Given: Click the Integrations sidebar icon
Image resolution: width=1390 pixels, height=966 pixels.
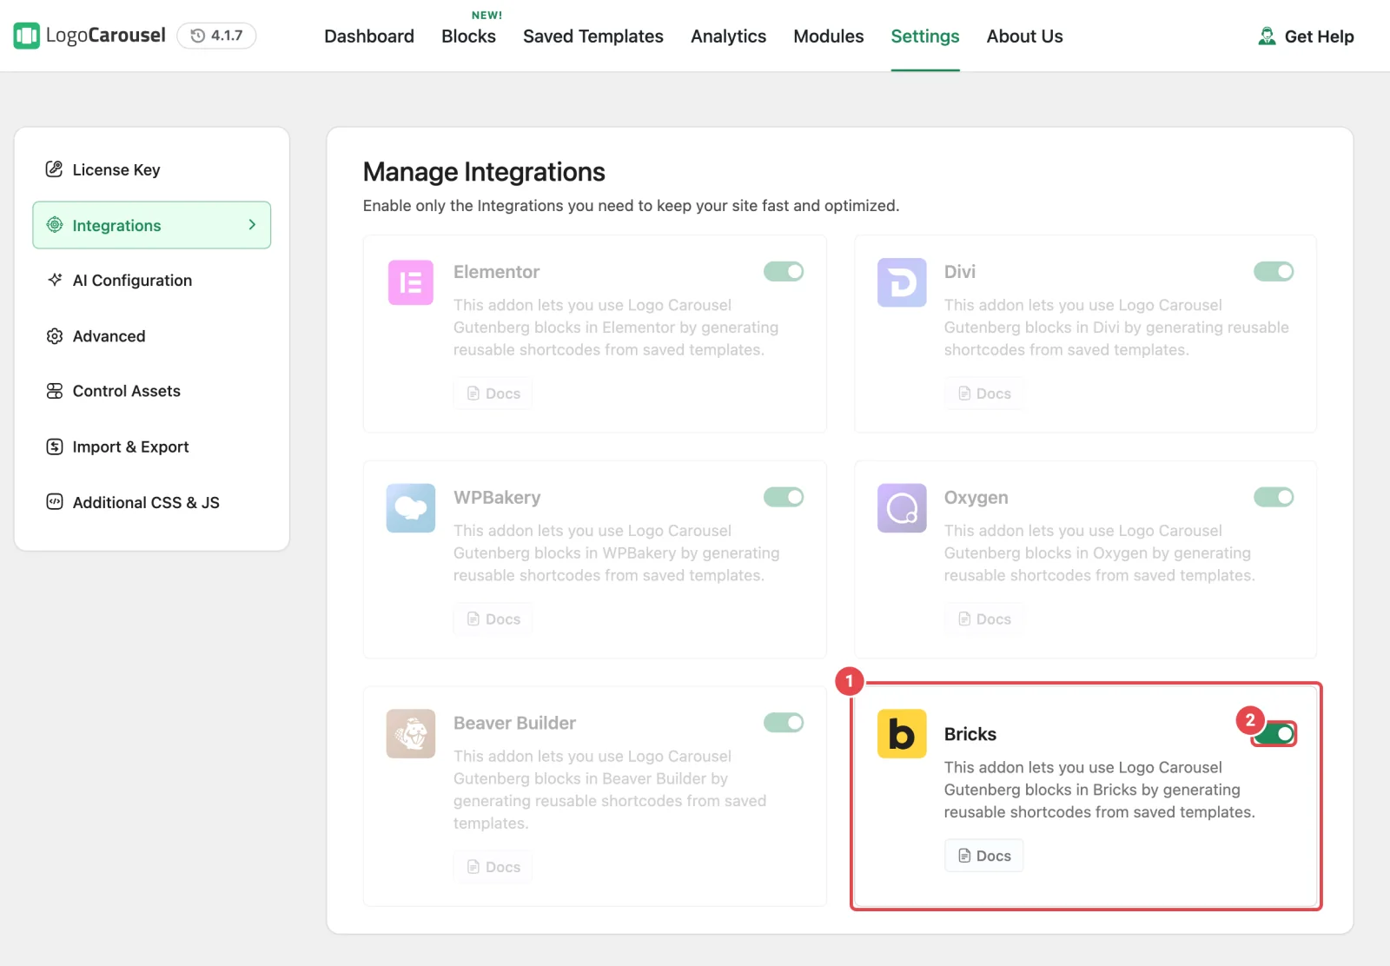Looking at the screenshot, I should pos(55,225).
